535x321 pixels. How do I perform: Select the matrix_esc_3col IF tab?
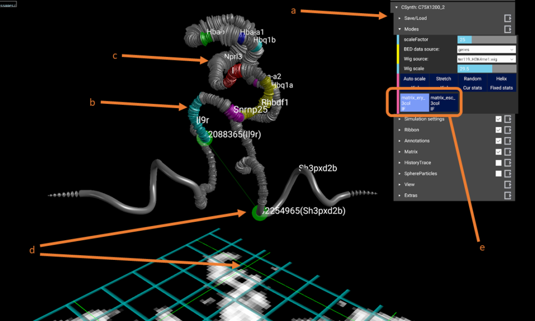[444, 103]
